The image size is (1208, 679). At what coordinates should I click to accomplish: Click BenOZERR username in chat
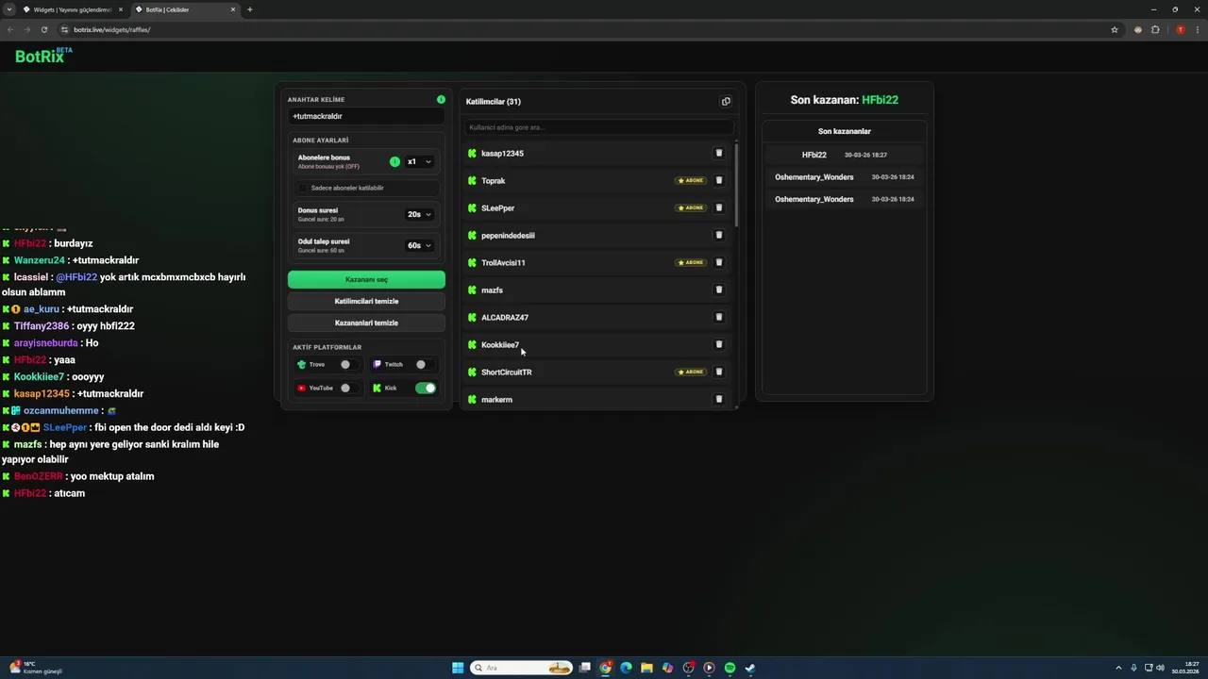click(39, 476)
